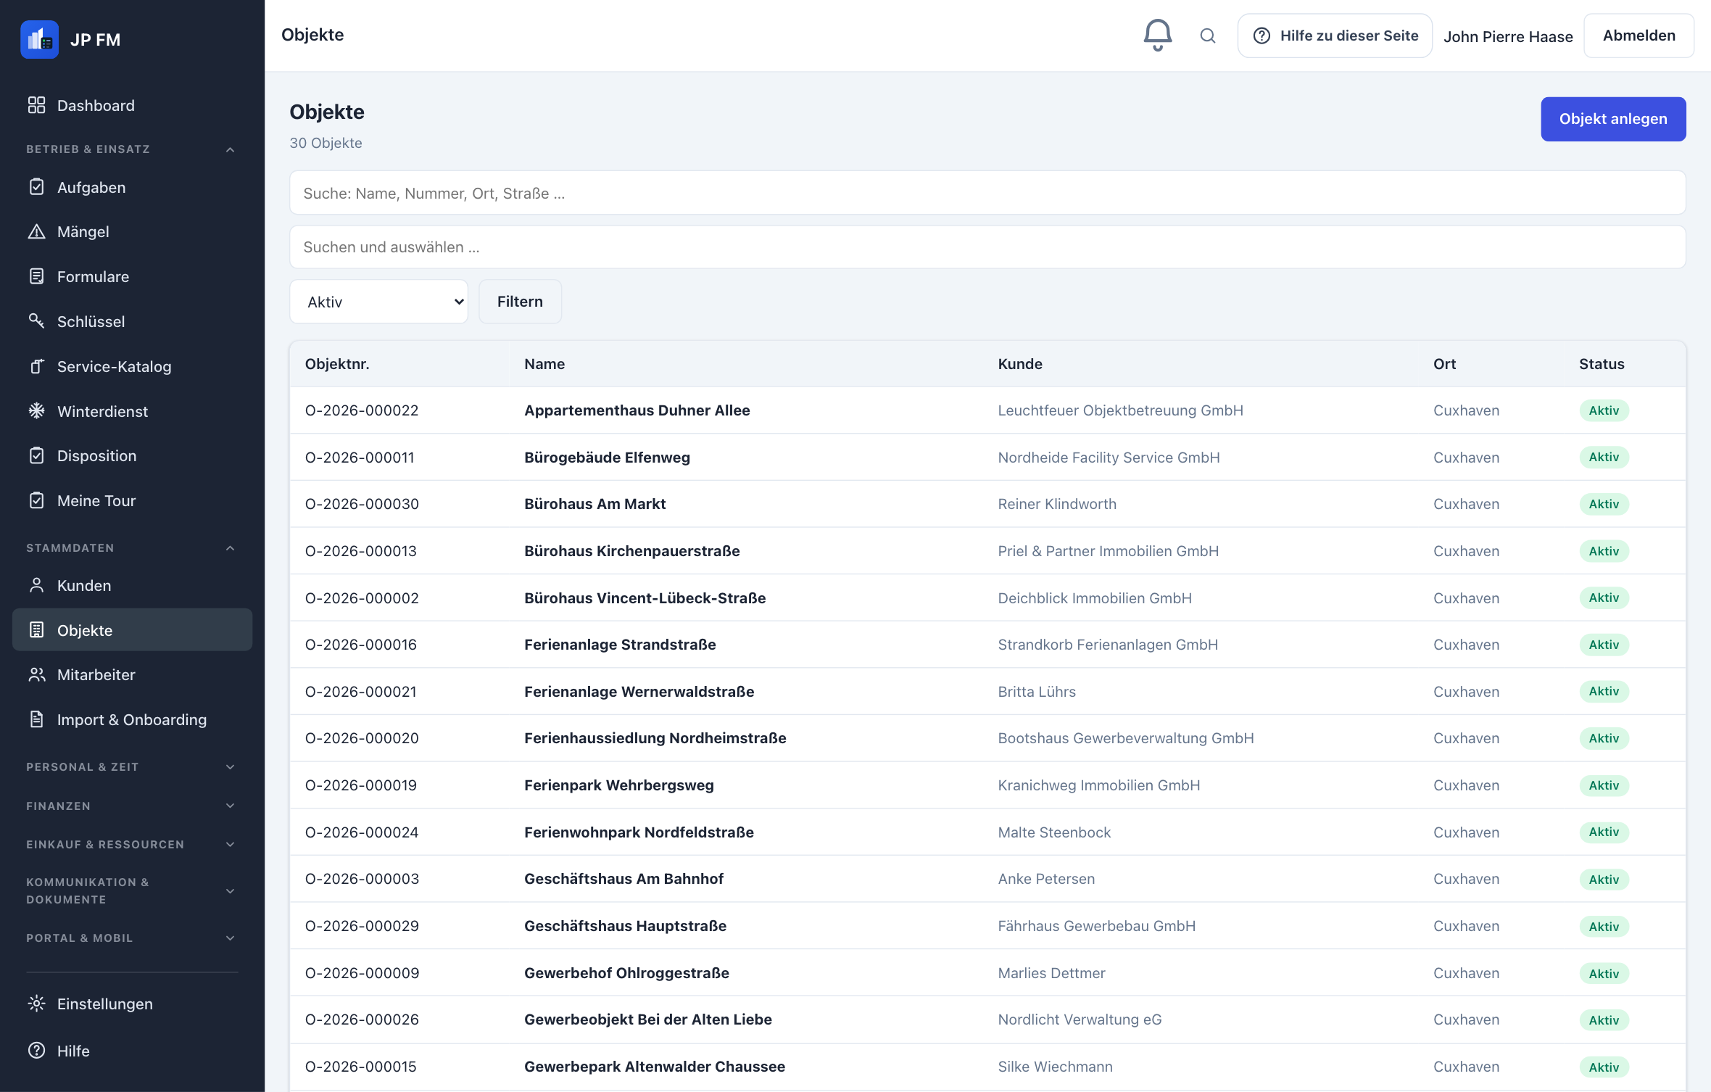Viewport: 1711px width, 1092px height.
Task: Click the Mängel warning triangle icon
Action: click(x=36, y=231)
